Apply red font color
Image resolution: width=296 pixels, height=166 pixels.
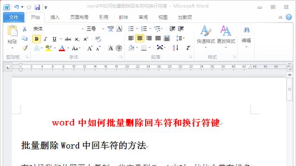tap(62, 48)
